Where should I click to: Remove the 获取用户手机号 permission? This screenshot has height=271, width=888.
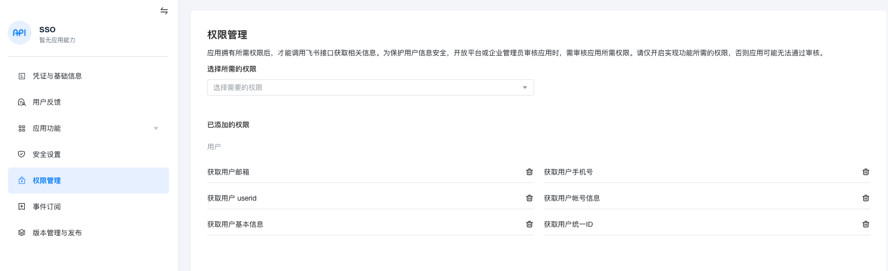point(865,172)
